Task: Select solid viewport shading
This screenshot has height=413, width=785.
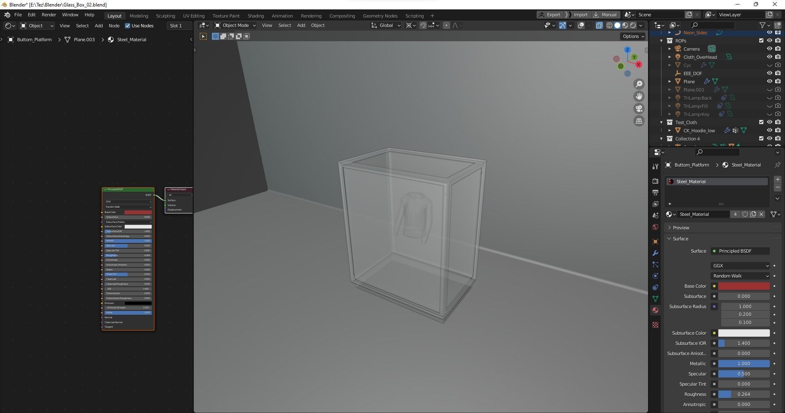Action: pyautogui.click(x=617, y=25)
